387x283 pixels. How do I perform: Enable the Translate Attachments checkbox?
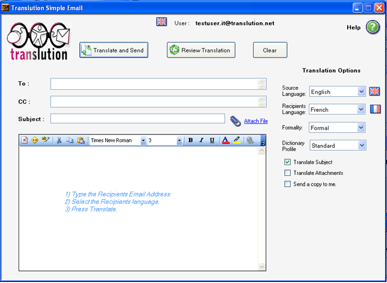(x=287, y=173)
